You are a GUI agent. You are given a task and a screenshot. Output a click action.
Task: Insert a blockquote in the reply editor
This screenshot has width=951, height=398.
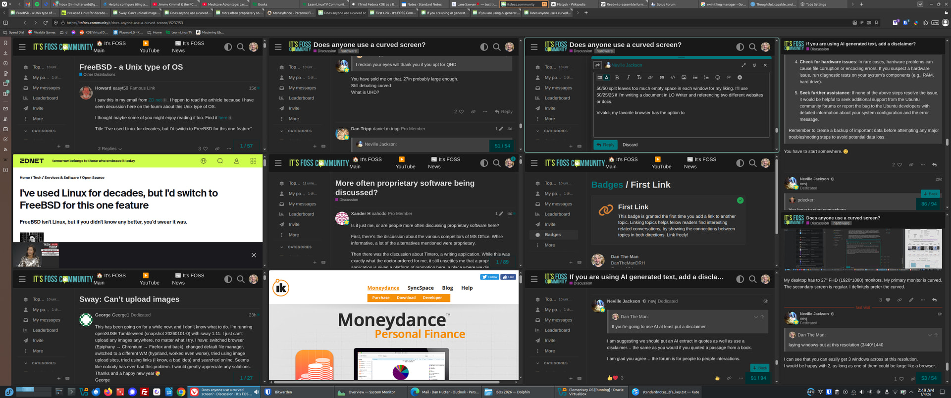point(662,78)
